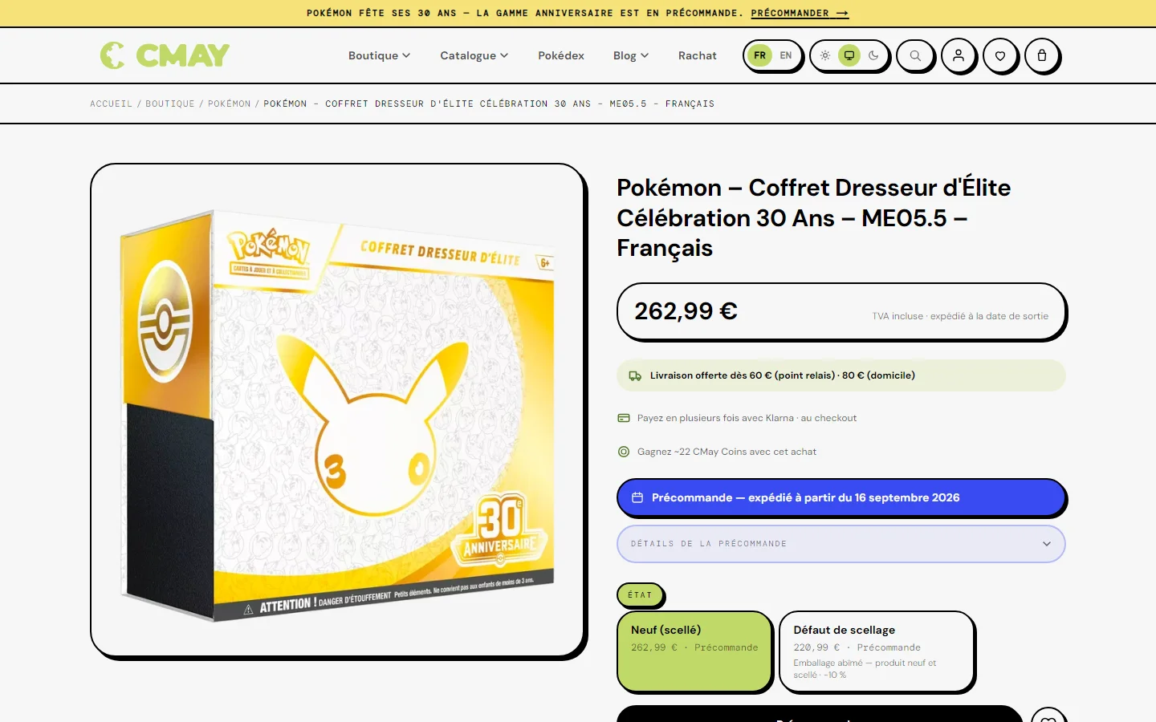
Task: Click the delivery truck icon
Action: coord(635,375)
